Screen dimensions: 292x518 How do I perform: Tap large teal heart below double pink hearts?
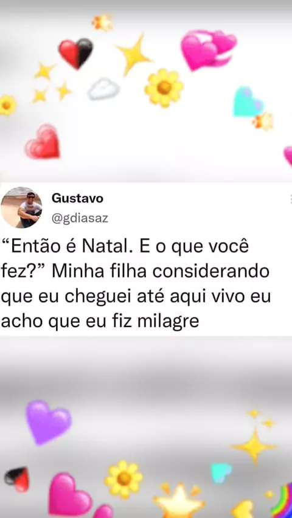coord(248,102)
